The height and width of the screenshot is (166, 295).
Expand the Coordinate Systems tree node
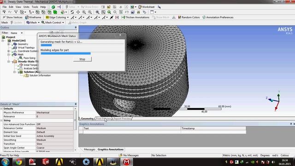[x=8, y=51]
